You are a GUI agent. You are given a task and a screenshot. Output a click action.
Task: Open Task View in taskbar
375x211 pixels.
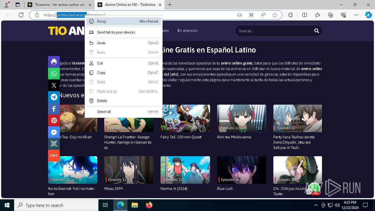pos(105,205)
